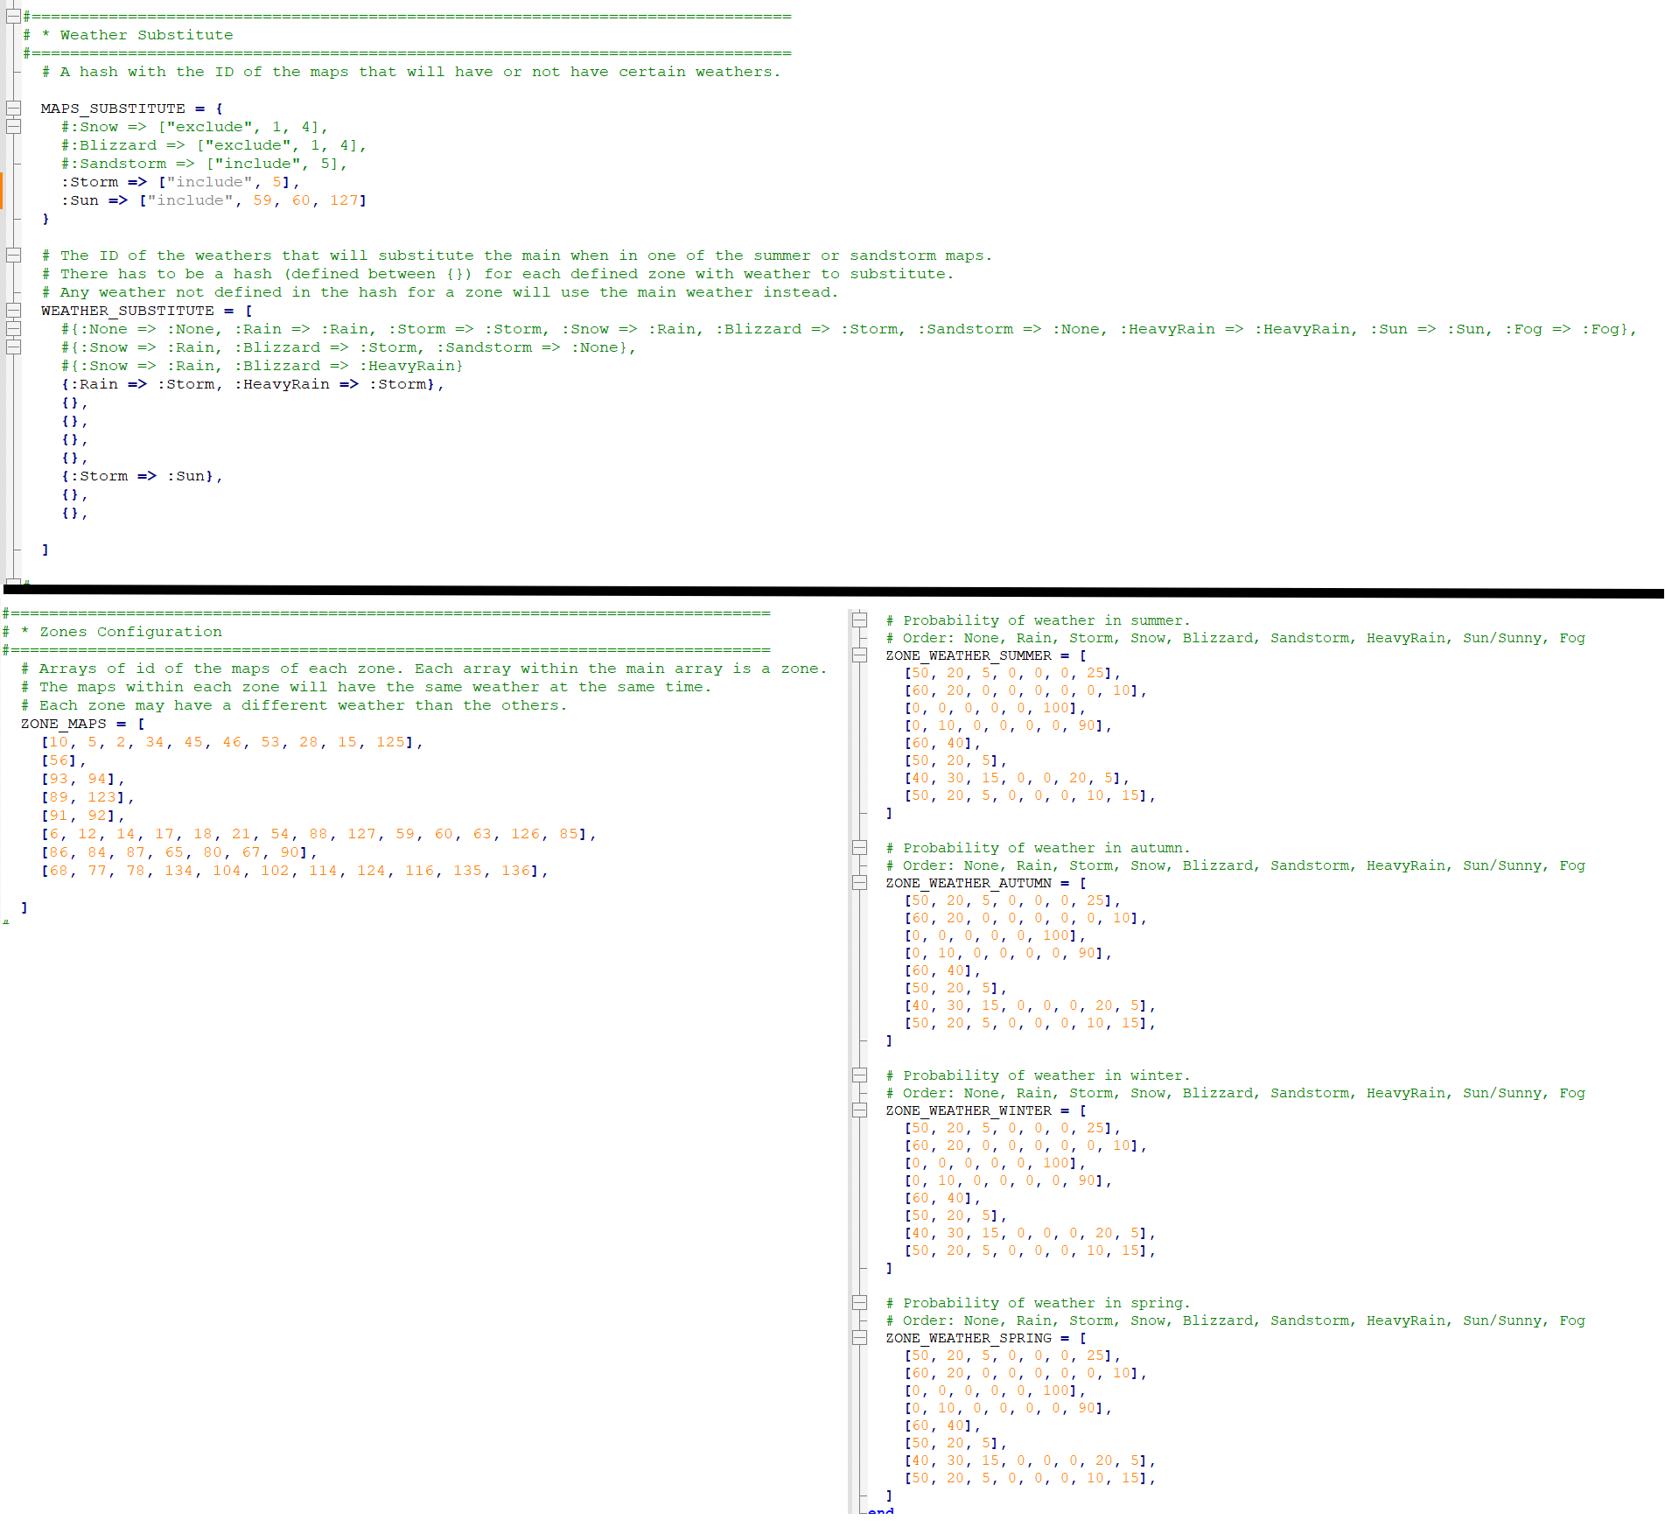The image size is (1665, 1534).
Task: Collapse the MAPS_SUBSTITUTE hash block
Action: [x=13, y=109]
